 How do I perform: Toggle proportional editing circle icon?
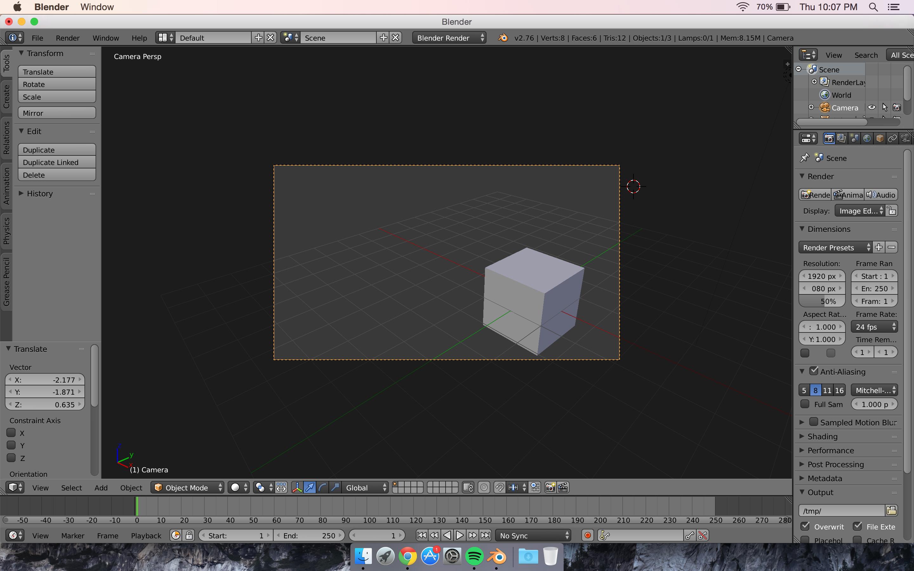coord(484,488)
